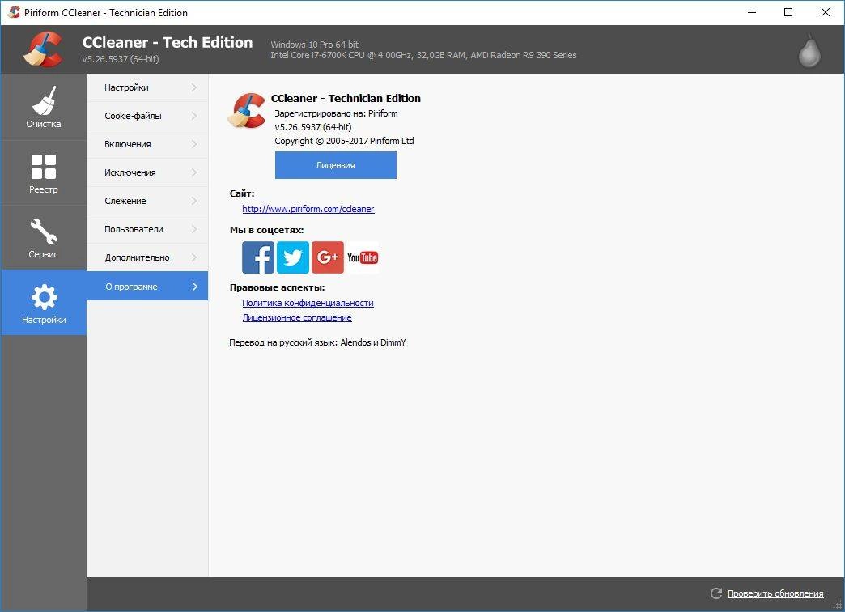The image size is (845, 612).
Task: Click the CCleaner logo in the header
Action: tap(43, 49)
